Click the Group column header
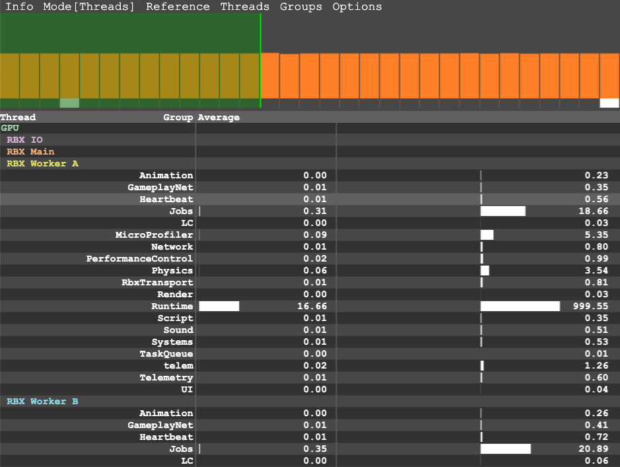The image size is (620, 467). coord(178,118)
